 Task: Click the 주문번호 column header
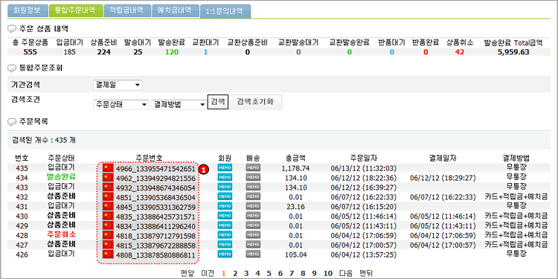(x=150, y=158)
